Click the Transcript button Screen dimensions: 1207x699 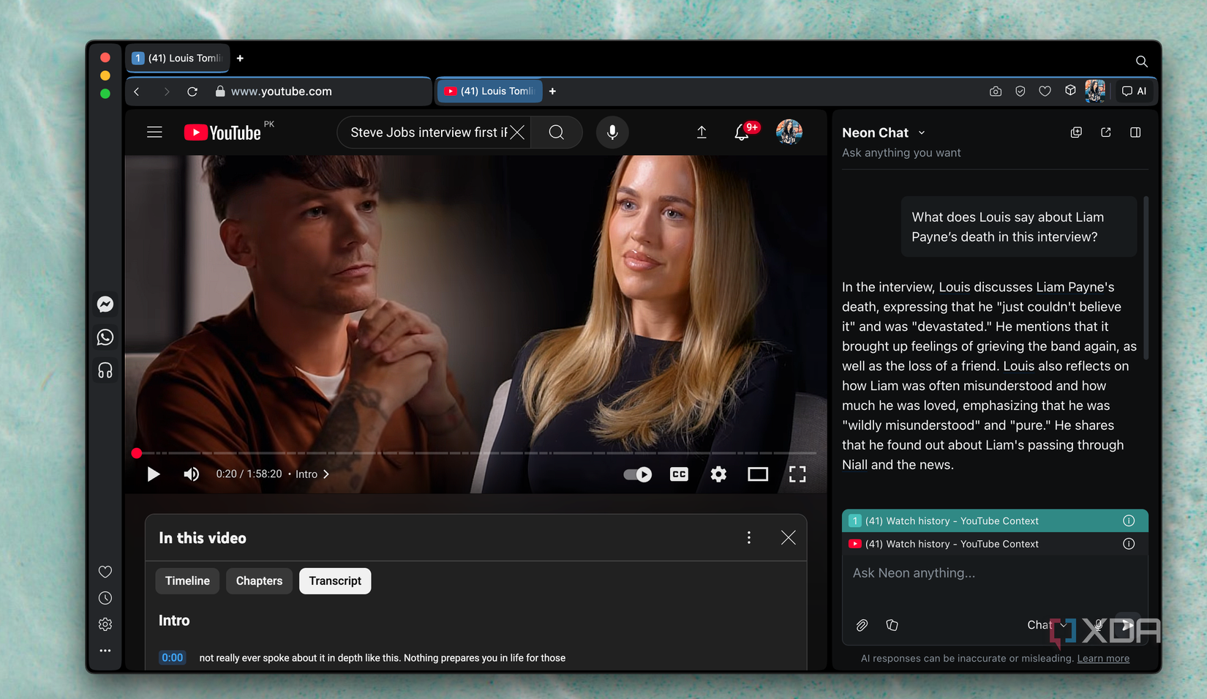tap(335, 580)
